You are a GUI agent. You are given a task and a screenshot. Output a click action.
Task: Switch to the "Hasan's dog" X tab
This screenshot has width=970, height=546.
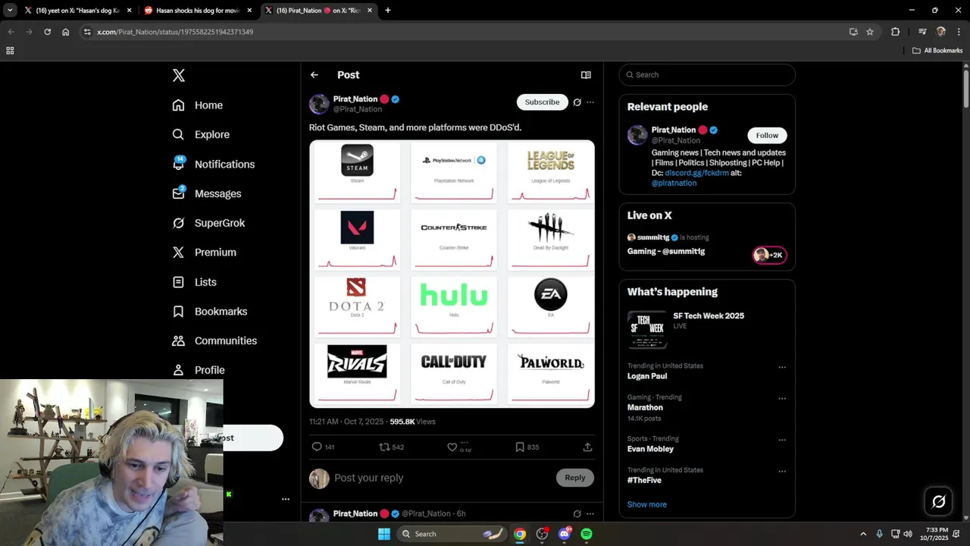coord(77,11)
